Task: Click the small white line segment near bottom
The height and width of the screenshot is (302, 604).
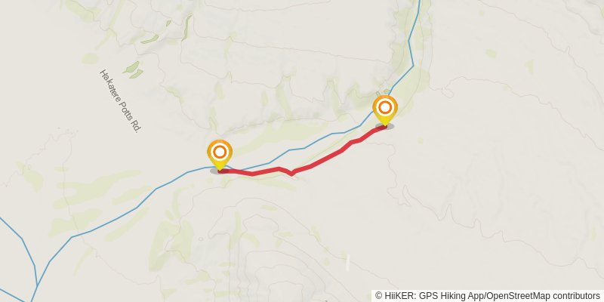Action: coord(347,262)
